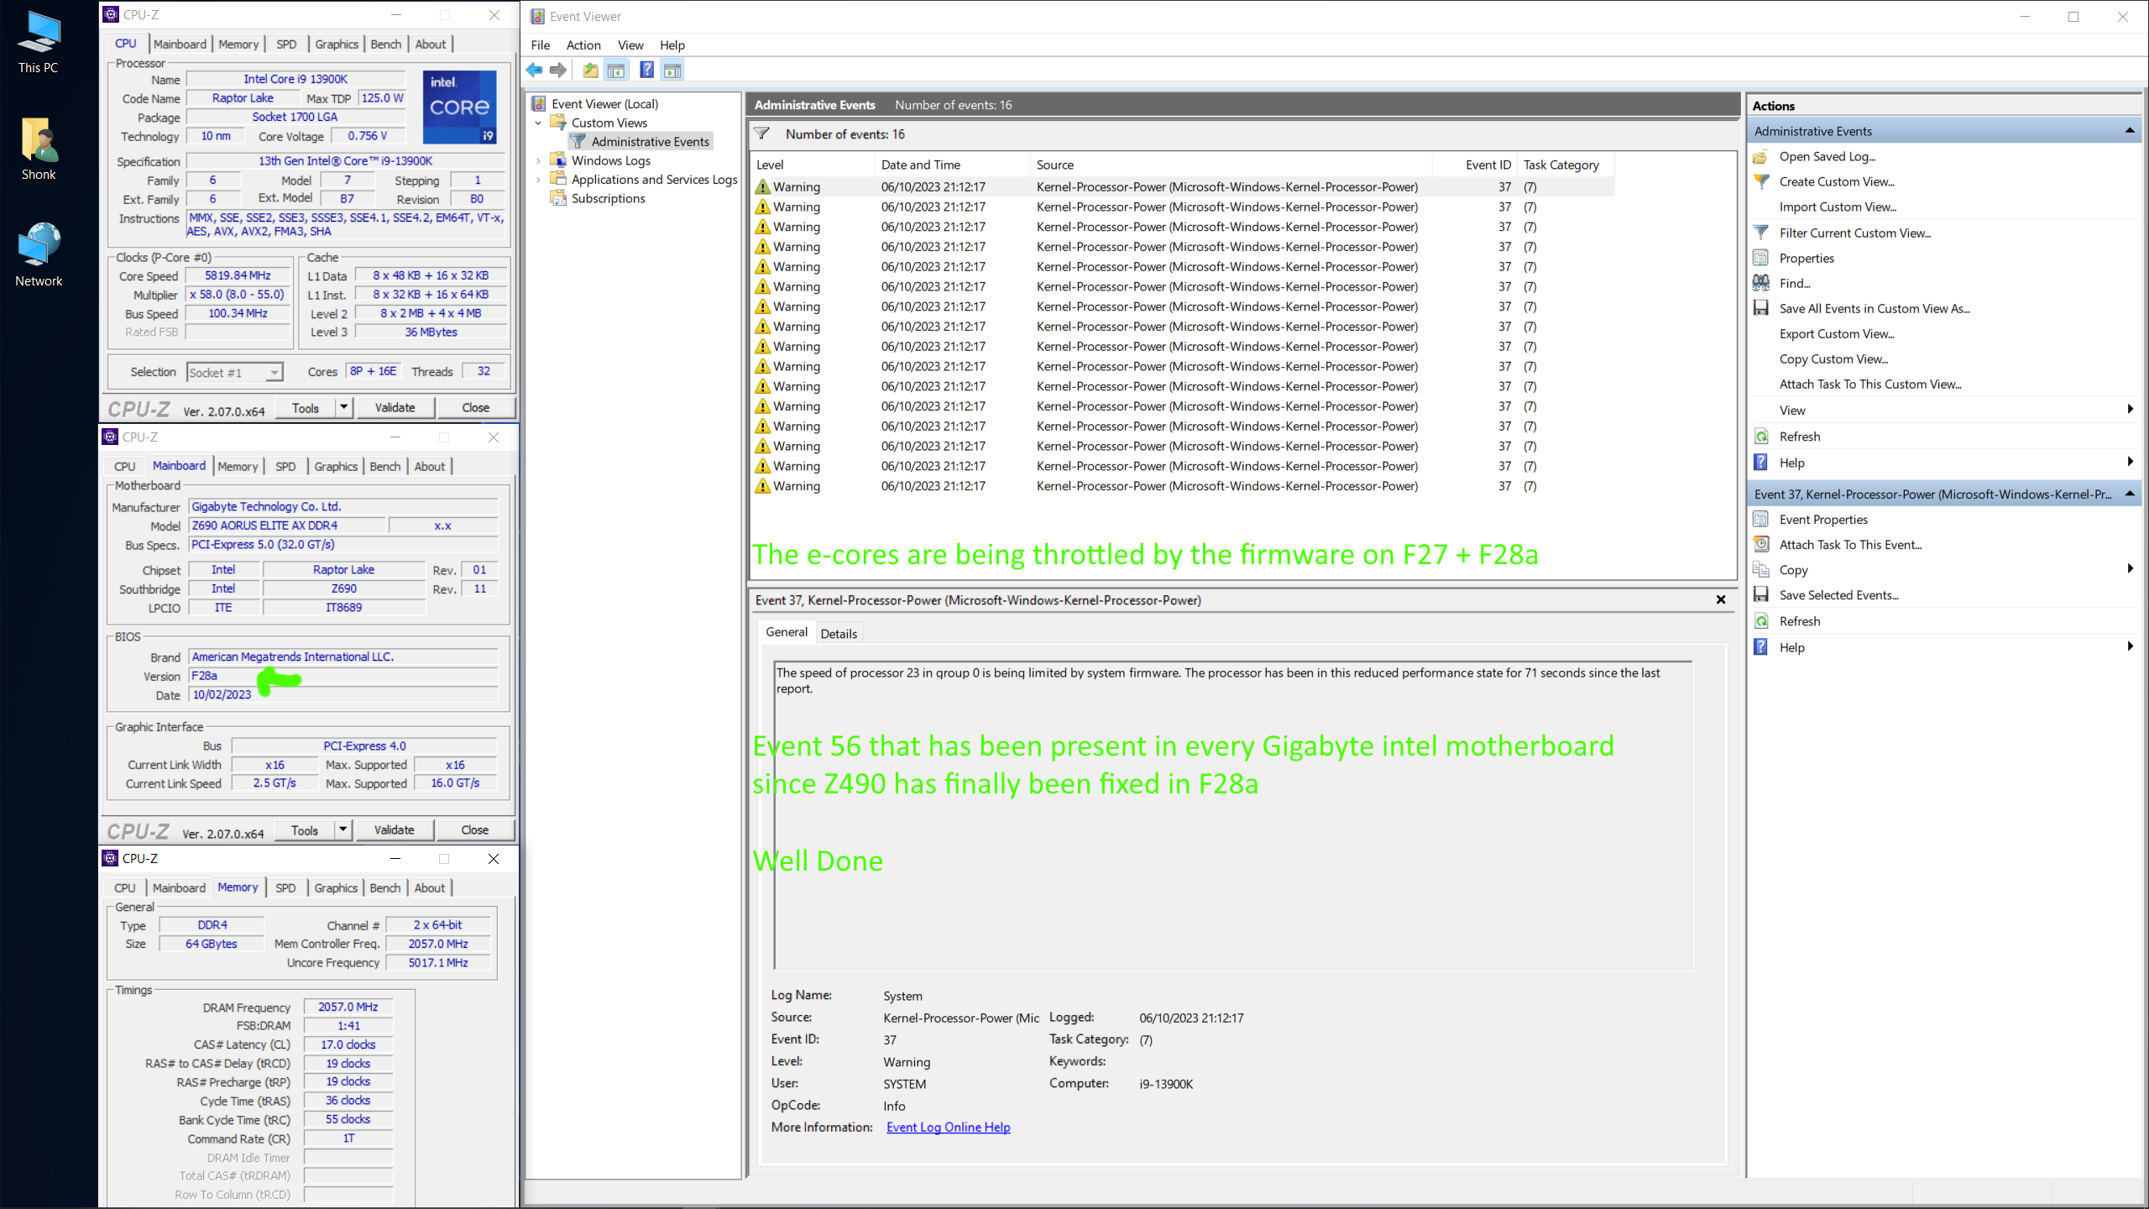The width and height of the screenshot is (2149, 1209).
Task: Click Create Custom View action
Action: tap(1836, 181)
